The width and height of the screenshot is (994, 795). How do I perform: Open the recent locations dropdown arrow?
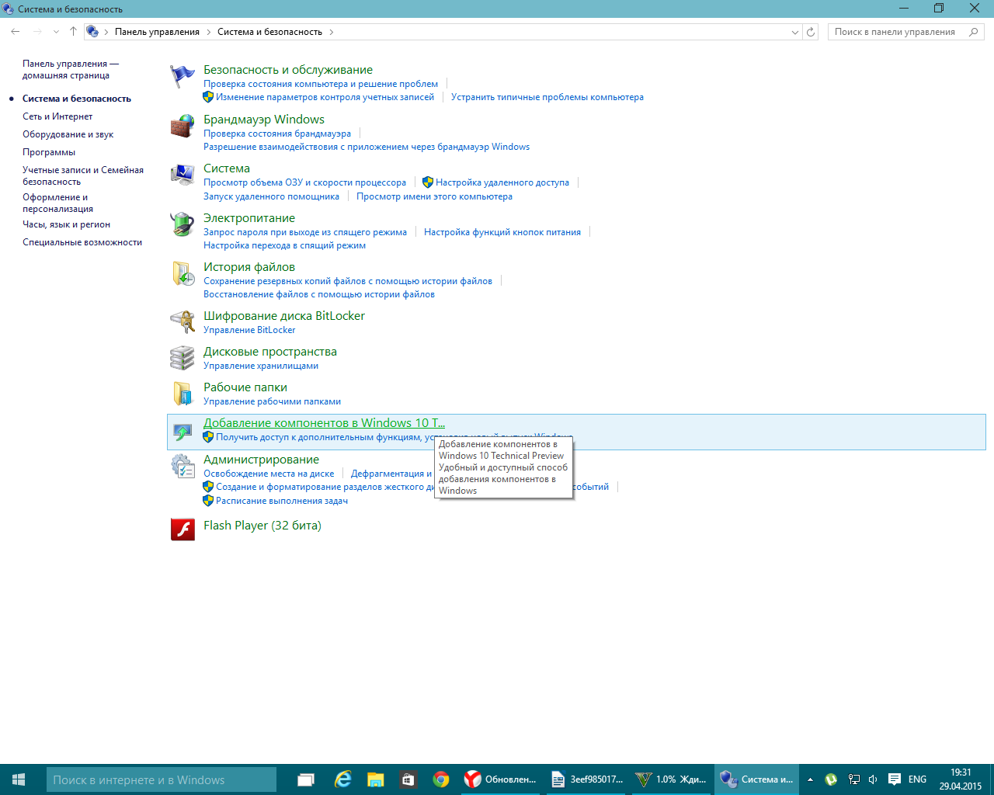tap(56, 32)
